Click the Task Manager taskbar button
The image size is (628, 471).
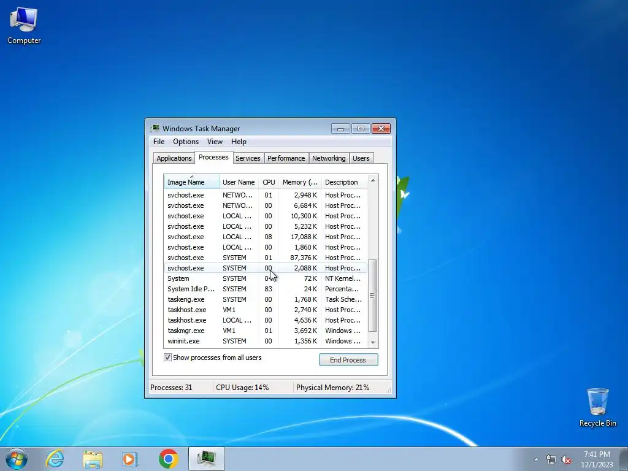tap(206, 459)
